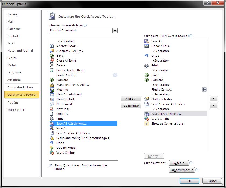
Task: Click the Help question mark button
Action: tap(208, 3)
